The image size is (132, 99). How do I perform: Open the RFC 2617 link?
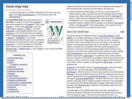tap(83, 25)
